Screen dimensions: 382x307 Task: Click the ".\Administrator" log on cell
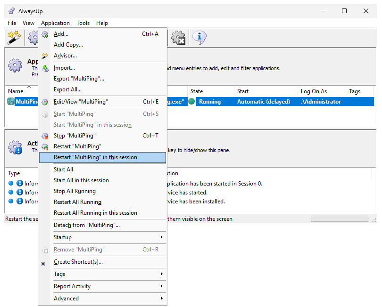click(x=321, y=102)
